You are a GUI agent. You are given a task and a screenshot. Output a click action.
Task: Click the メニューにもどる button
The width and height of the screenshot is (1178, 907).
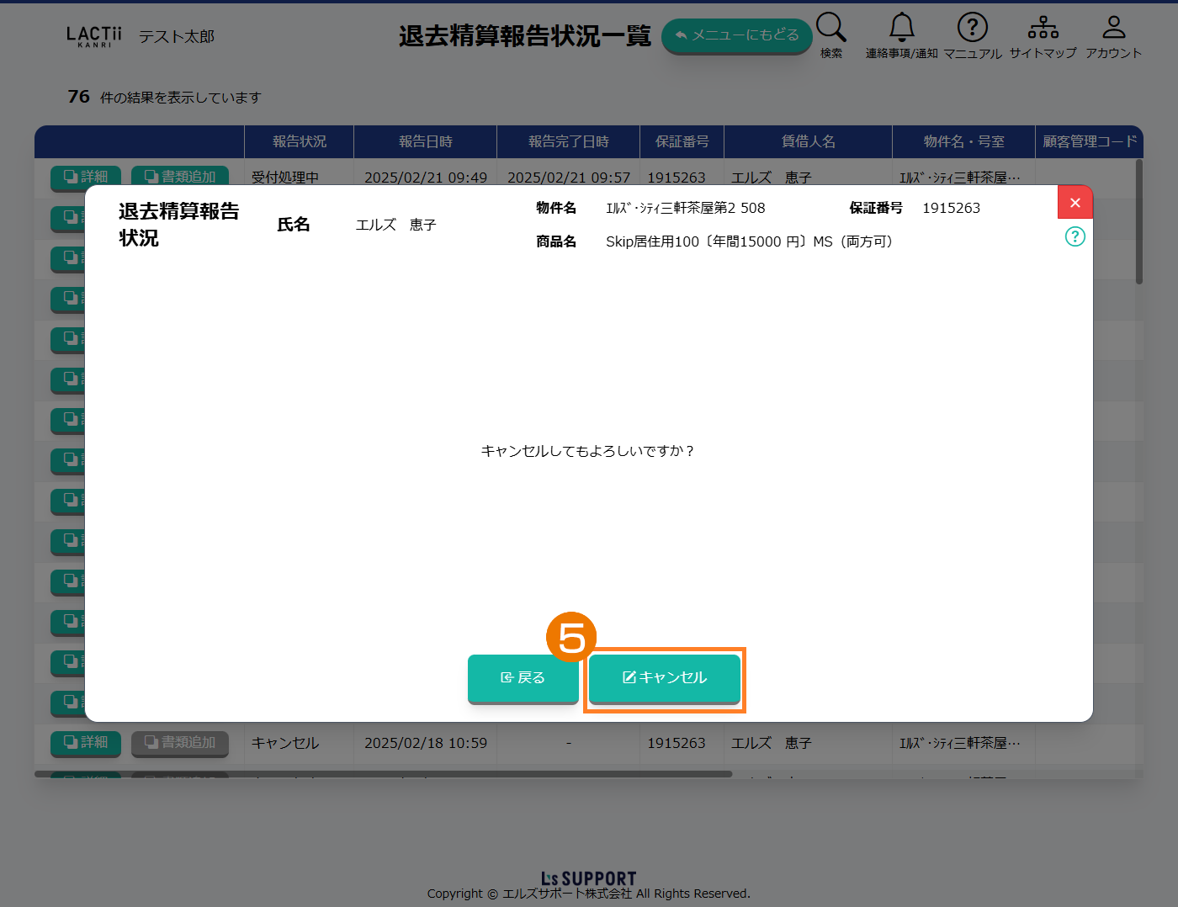pyautogui.click(x=736, y=35)
